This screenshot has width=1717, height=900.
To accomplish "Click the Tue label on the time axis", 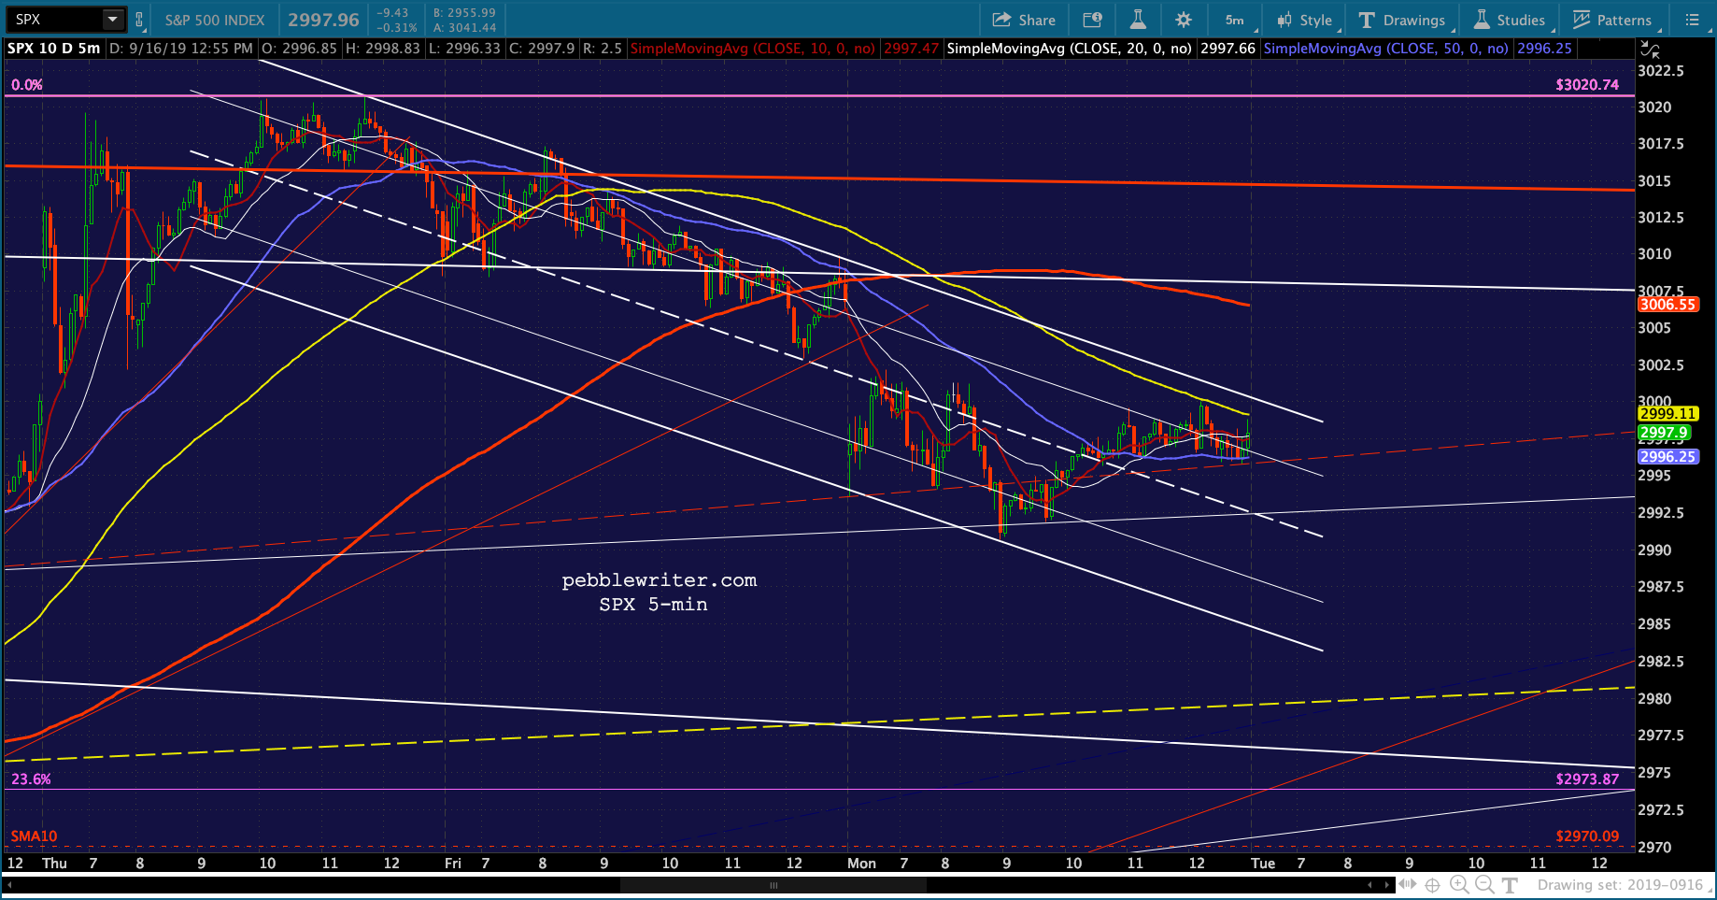I will coord(1263,864).
